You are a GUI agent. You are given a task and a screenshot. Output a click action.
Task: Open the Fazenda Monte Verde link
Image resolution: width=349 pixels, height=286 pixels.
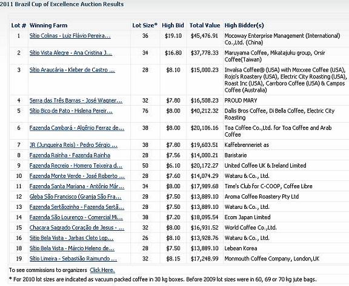[x=77, y=176]
